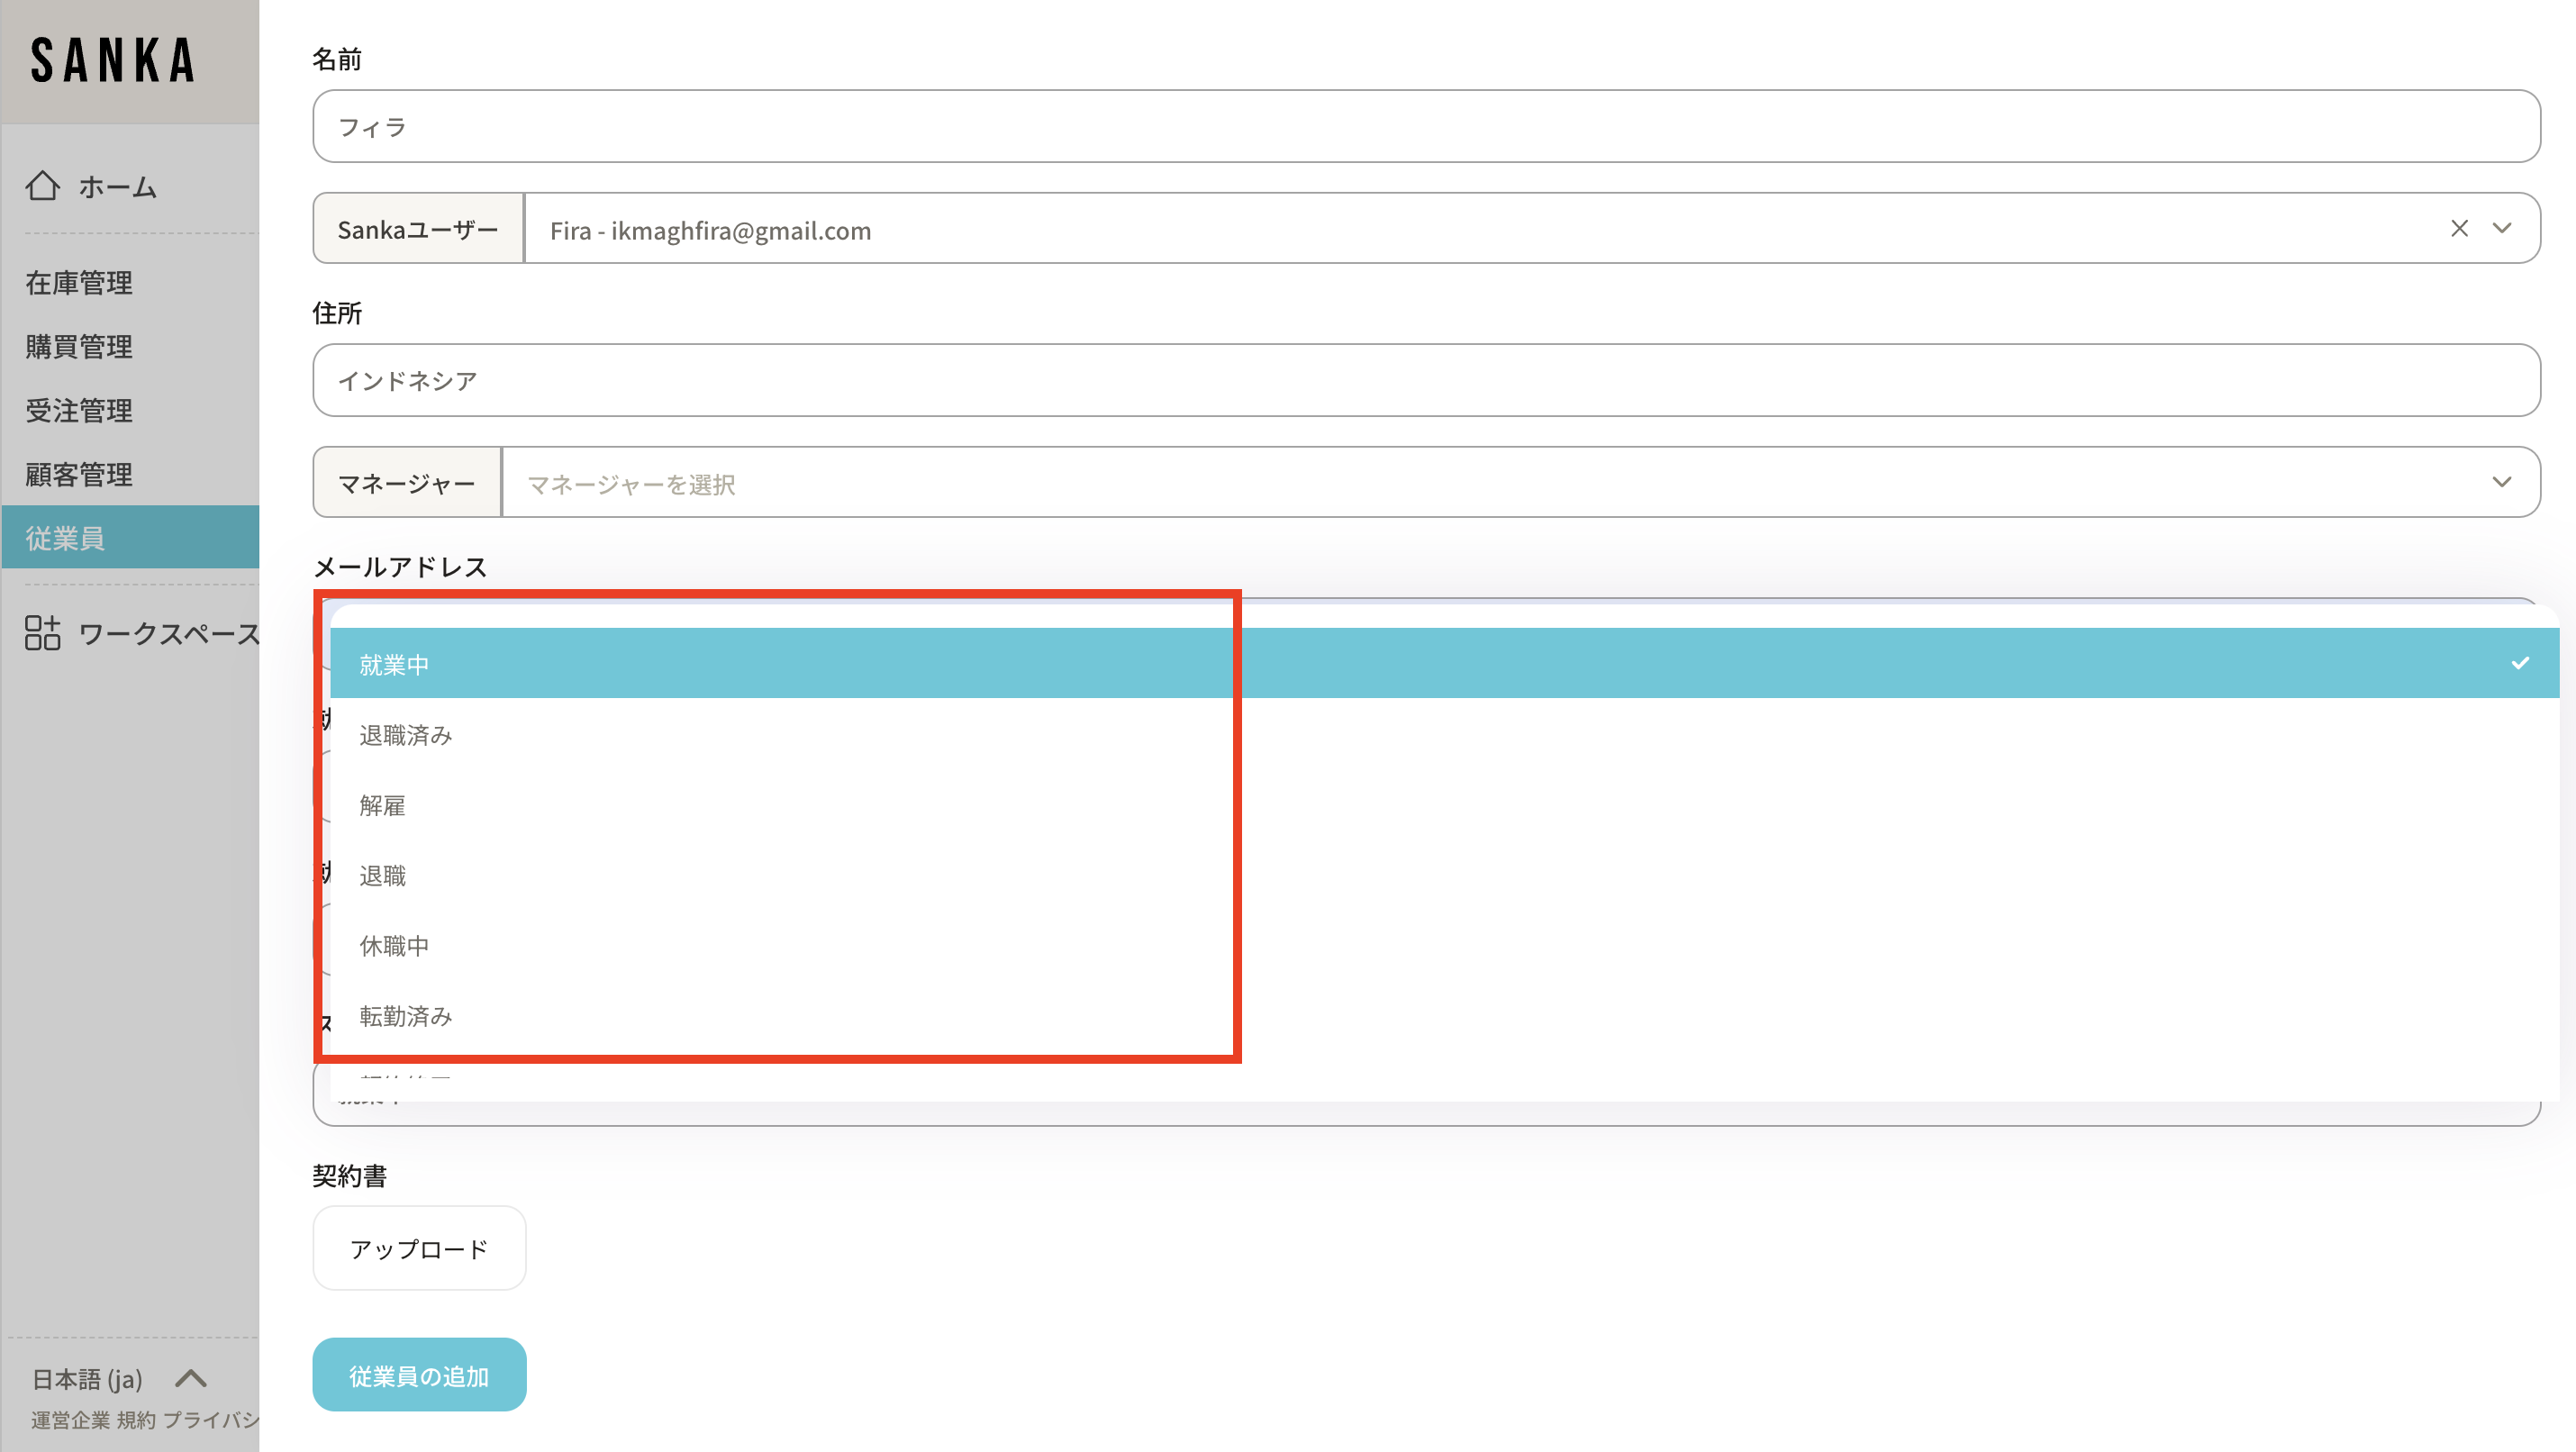Pick the 退職 option

pos(383,876)
